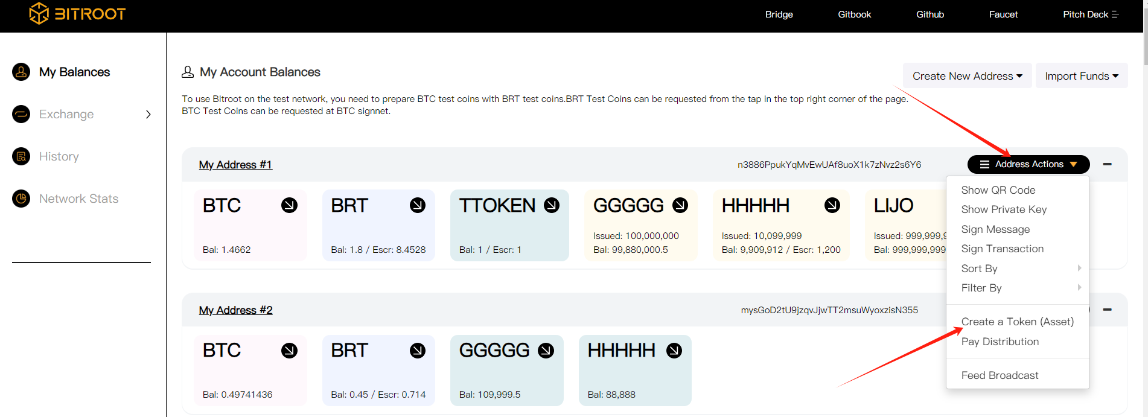
Task: Open the Import Funds dropdown
Action: [x=1081, y=76]
